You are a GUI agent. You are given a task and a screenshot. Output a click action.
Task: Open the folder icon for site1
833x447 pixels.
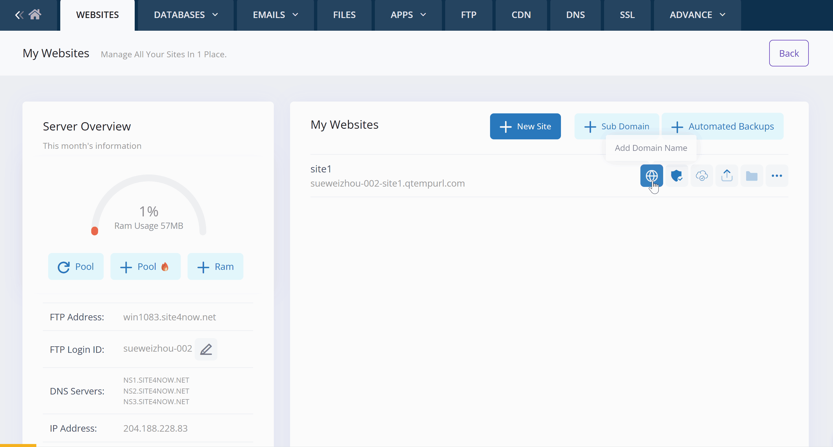pyautogui.click(x=751, y=176)
